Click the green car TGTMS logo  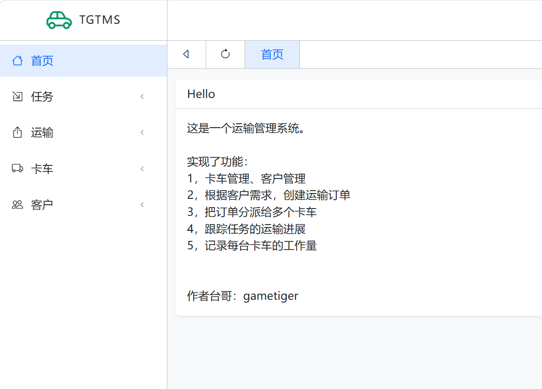pos(59,20)
